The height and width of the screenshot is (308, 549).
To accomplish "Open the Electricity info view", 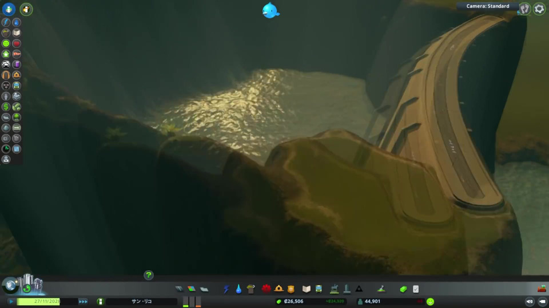I will [x=6, y=22].
